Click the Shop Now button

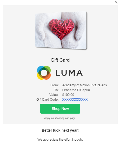(60, 109)
